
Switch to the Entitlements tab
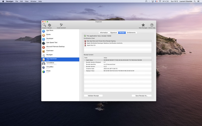[x=131, y=33]
